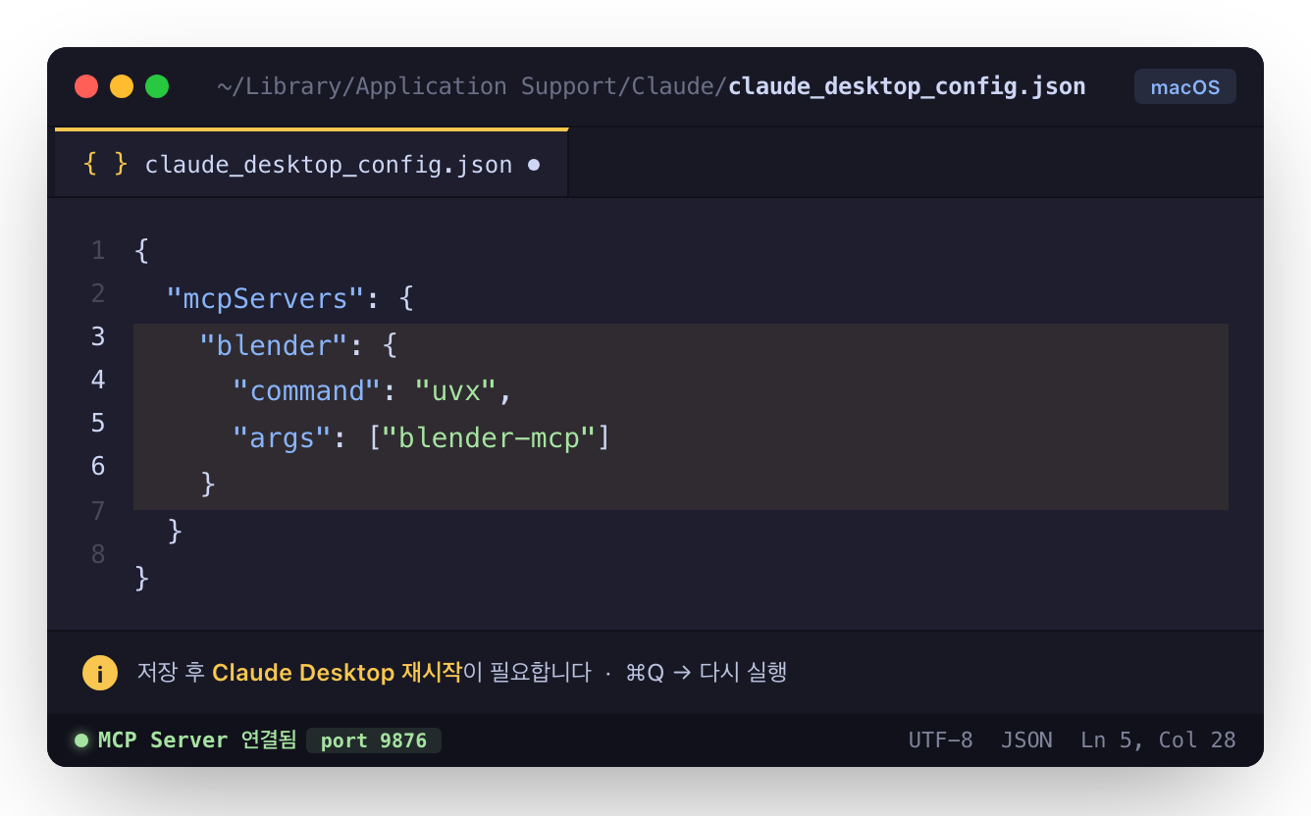Click line number 6 in the gutter

[98, 466]
